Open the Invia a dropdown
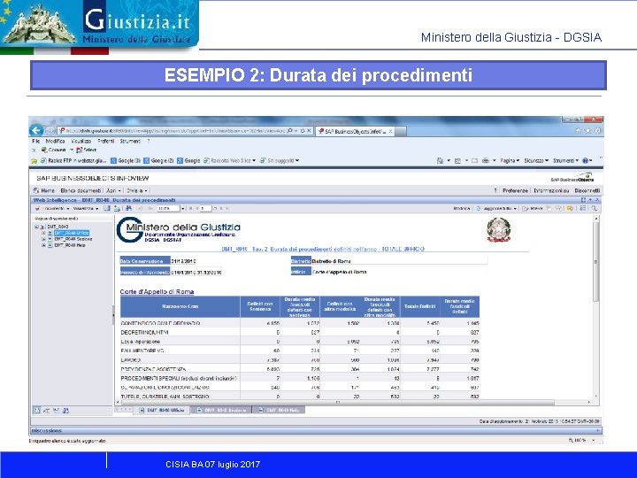Screen dimensions: 637x478 [x=137, y=190]
